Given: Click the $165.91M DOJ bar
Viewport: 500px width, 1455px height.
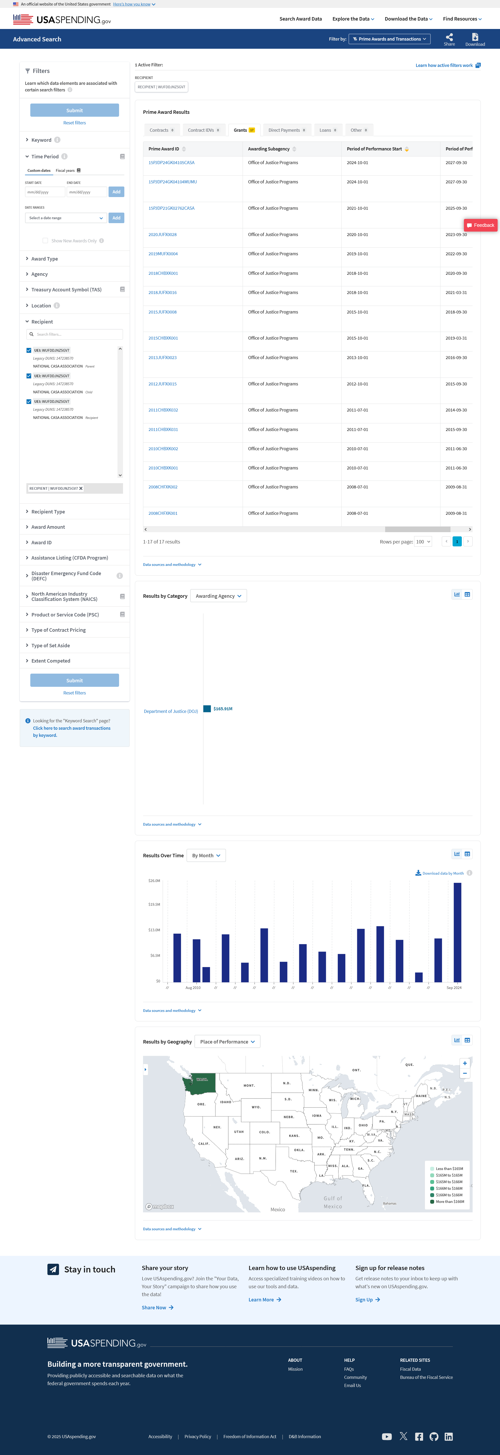Looking at the screenshot, I should (207, 709).
